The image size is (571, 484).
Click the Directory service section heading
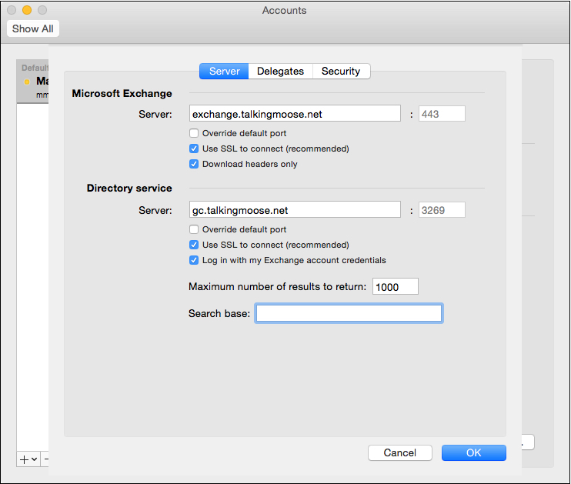pyautogui.click(x=129, y=189)
